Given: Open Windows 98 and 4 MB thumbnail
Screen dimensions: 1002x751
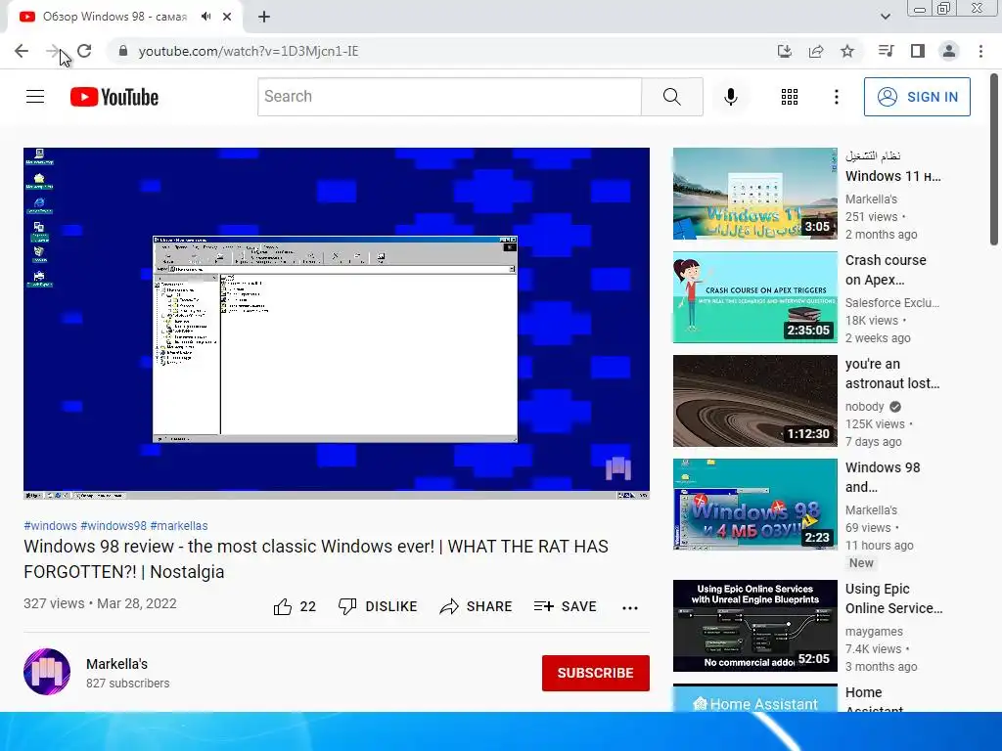Looking at the screenshot, I should point(754,504).
